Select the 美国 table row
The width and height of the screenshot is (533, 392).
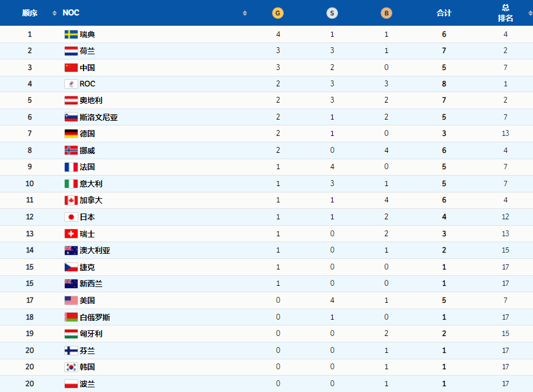(266, 300)
